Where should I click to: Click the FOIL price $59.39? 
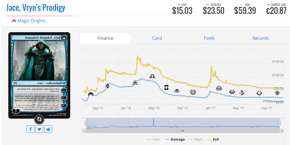pos(245,11)
